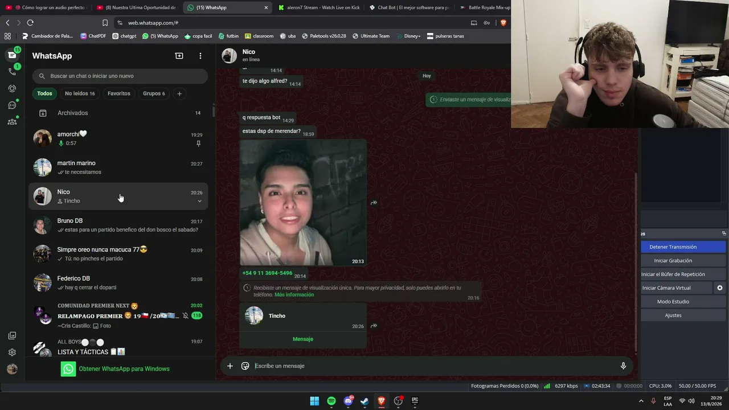This screenshot has height=410, width=729.
Task: Switch to the aleron7 Stream Kick tab
Action: click(x=319, y=7)
